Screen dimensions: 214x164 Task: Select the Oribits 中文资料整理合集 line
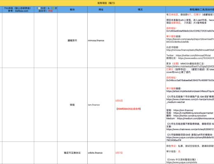[x=182, y=159]
